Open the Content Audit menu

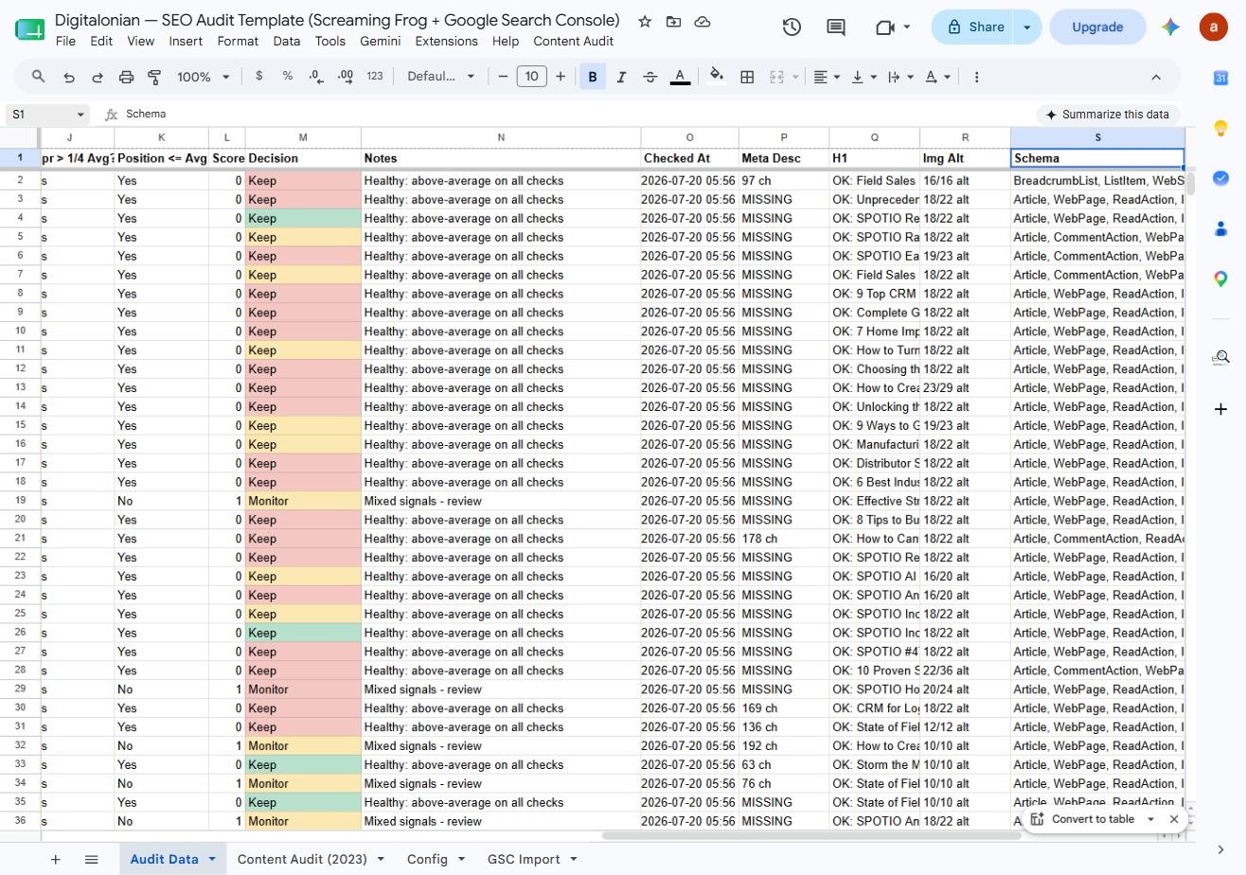[573, 42]
